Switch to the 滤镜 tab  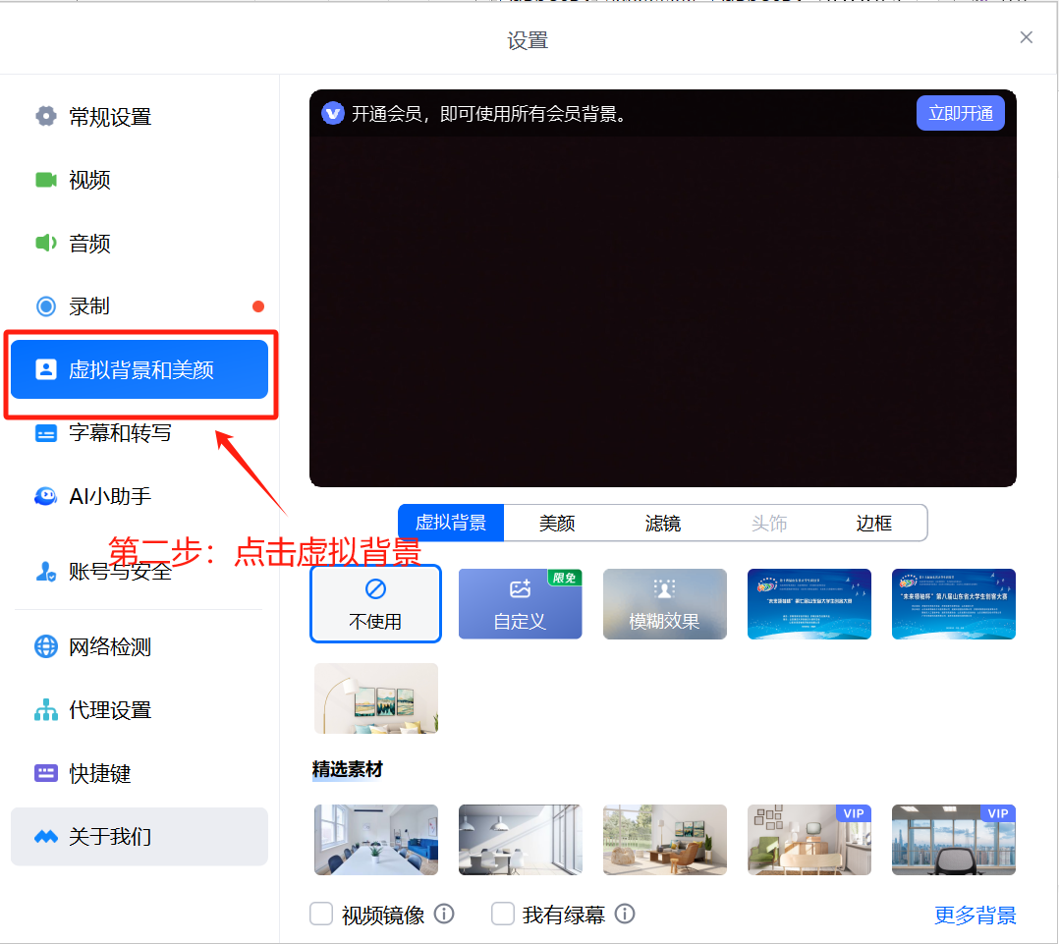[x=663, y=524]
